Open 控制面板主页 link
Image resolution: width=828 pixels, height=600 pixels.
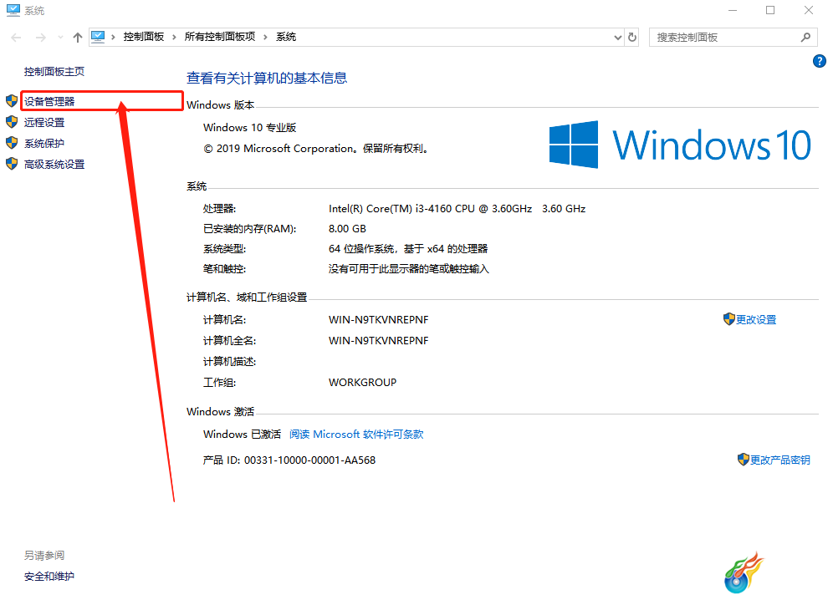coord(54,72)
